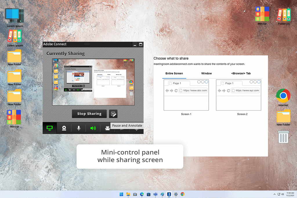Image resolution: width=297 pixels, height=198 pixels.
Task: Open the taskbar clock showing 11:59 AM
Action: pos(290,194)
